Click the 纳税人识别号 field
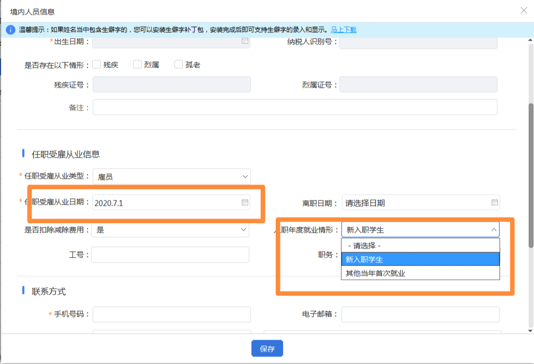This screenshot has height=364, width=534. 418,42
